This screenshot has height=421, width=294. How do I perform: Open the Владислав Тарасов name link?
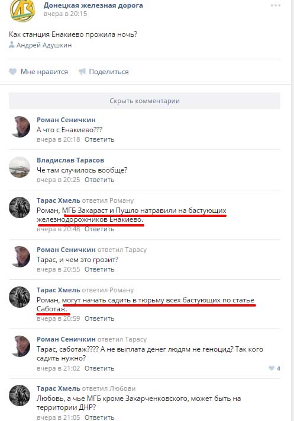pos(70,160)
